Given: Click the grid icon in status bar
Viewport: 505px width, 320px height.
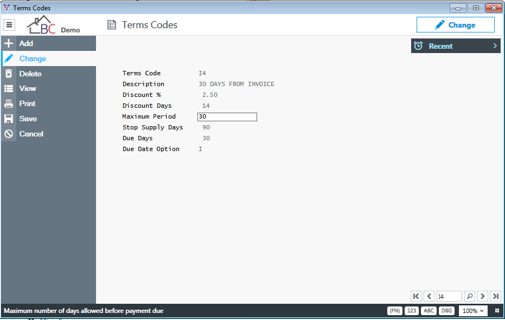Looking at the screenshot, I should tap(497, 311).
